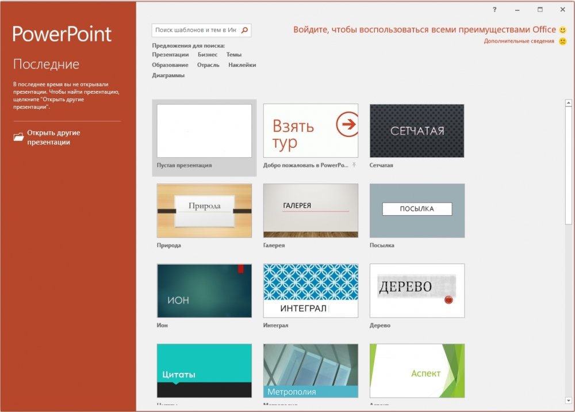Click the folder icon for opening presentations
Screen dimensions: 575x412
[18, 137]
